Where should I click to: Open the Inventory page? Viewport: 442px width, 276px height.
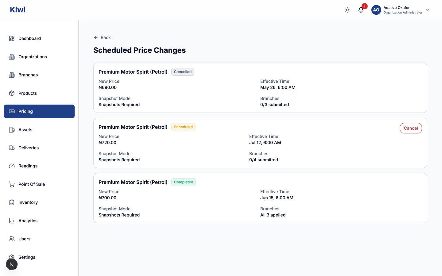tap(39, 202)
